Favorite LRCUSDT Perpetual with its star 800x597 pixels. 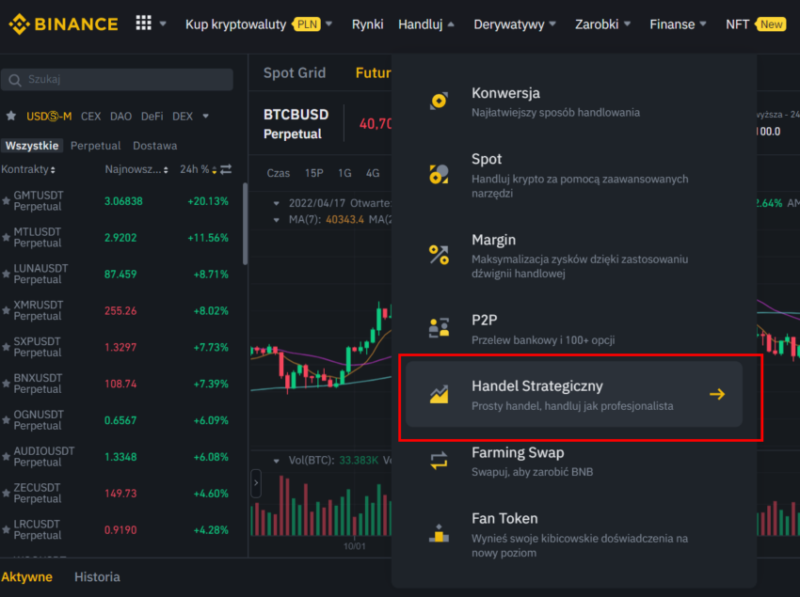point(7,530)
